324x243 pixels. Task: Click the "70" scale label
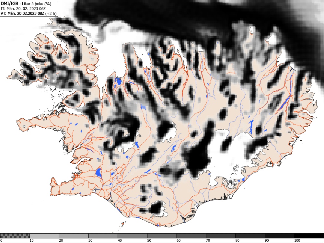pyautogui.click(x=208, y=240)
